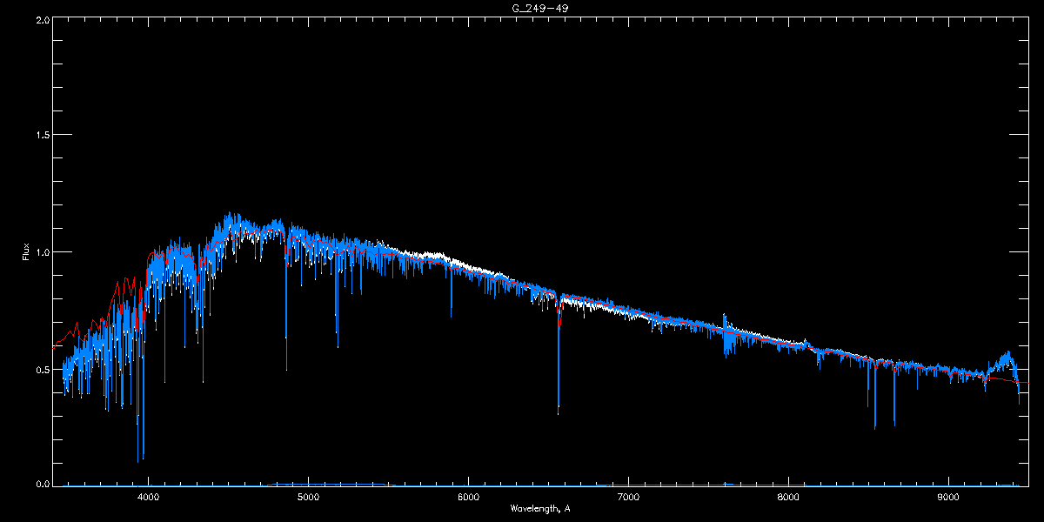
Task: Click the Wavelength, A axis label
Action: coord(539,508)
